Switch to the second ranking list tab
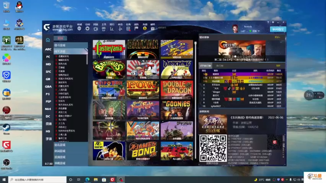This screenshot has width=326, height=183. [x=219, y=66]
